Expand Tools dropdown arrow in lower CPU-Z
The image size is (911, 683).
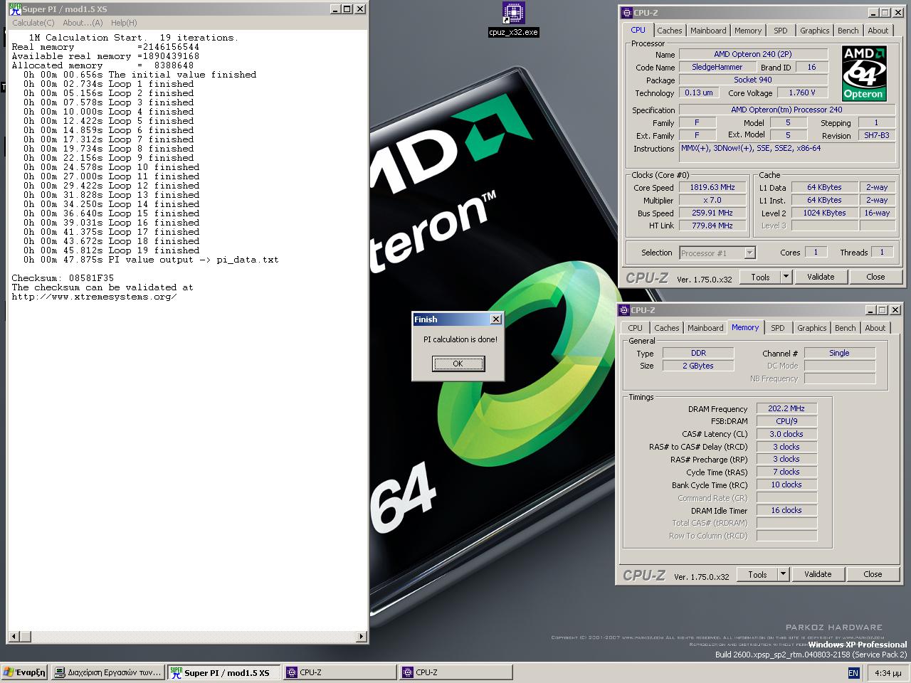click(783, 575)
